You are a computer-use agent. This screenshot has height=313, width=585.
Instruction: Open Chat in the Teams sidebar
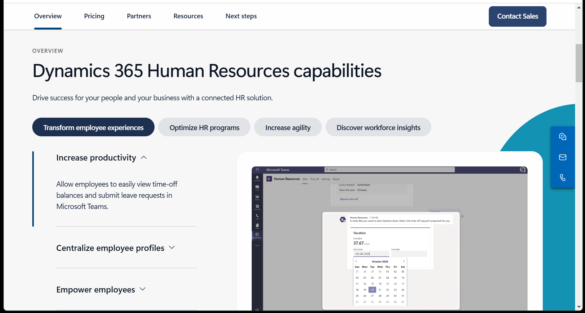coord(257,187)
